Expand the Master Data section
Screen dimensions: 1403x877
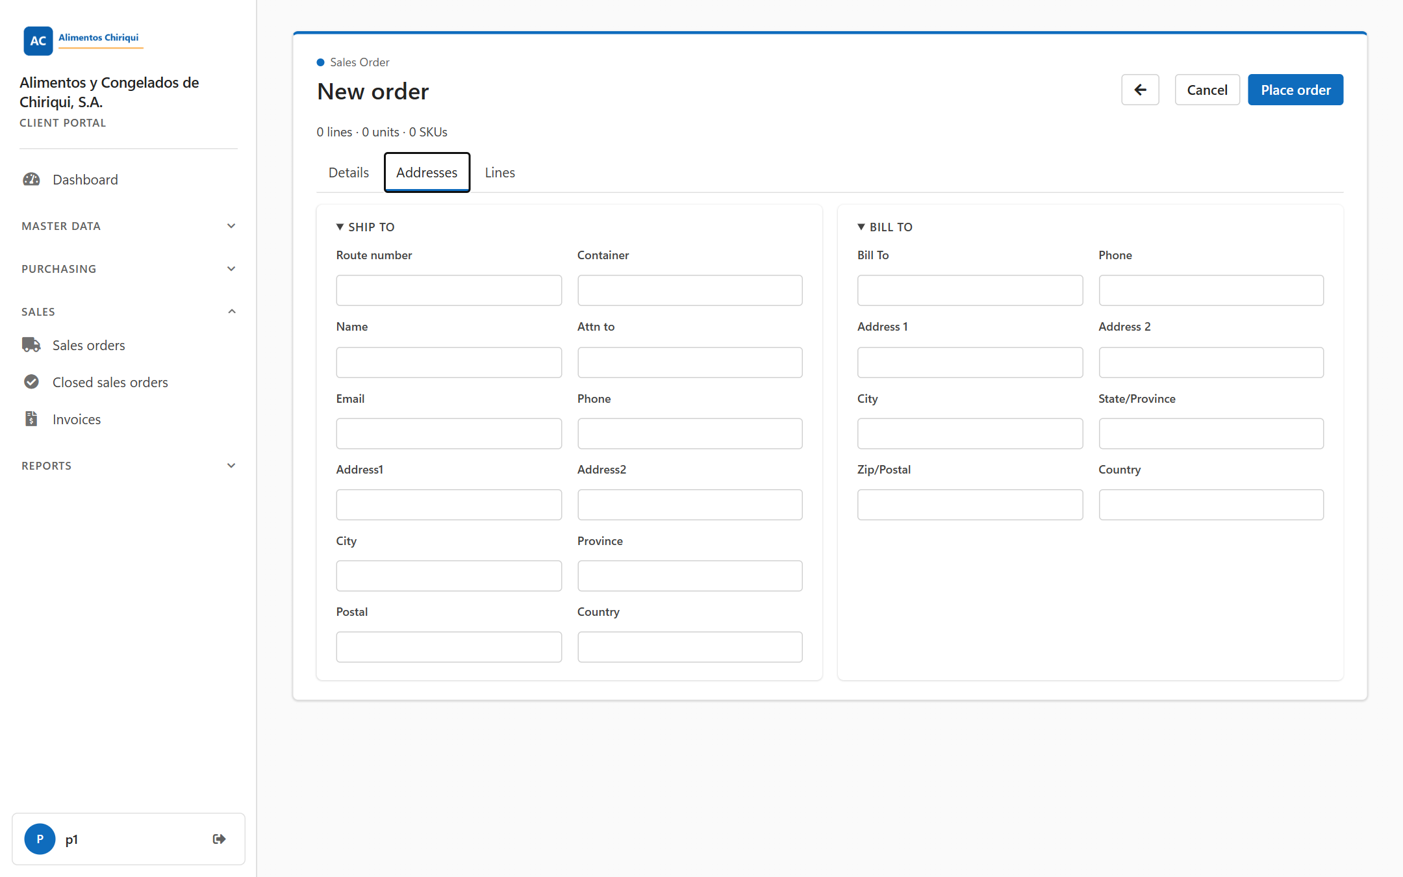128,226
